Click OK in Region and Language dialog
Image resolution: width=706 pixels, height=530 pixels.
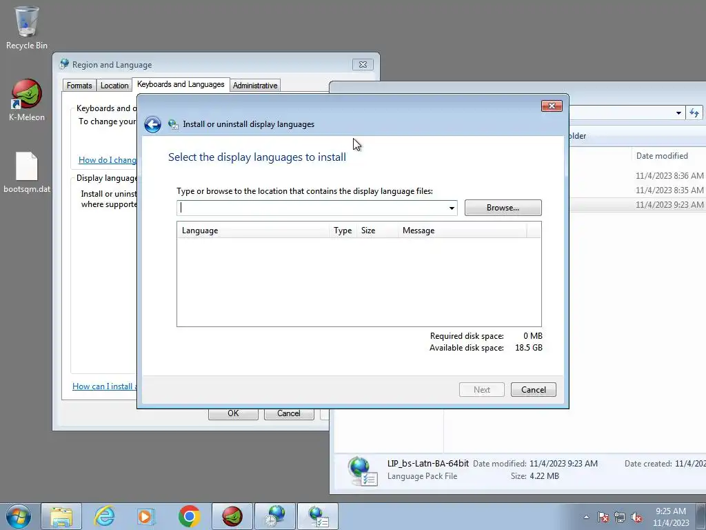233,414
